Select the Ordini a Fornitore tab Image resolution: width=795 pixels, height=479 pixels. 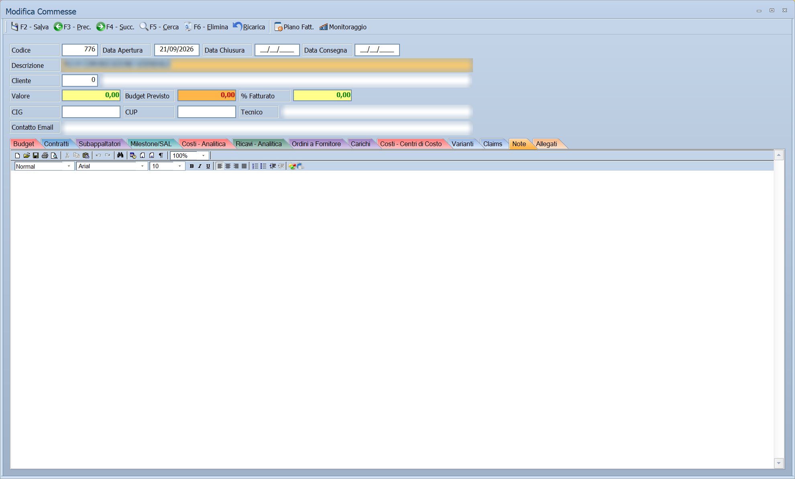[316, 144]
